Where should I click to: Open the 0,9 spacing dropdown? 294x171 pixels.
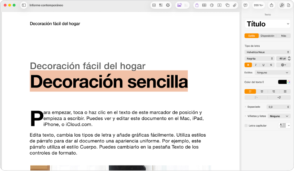(278, 107)
